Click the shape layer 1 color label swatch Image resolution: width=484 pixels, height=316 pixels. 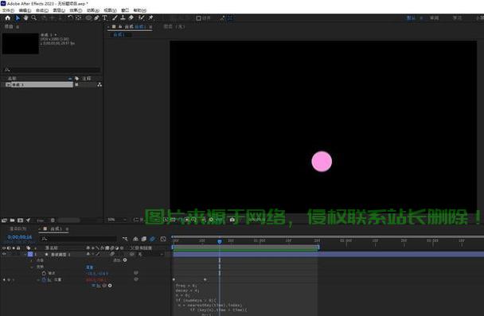click(x=30, y=254)
